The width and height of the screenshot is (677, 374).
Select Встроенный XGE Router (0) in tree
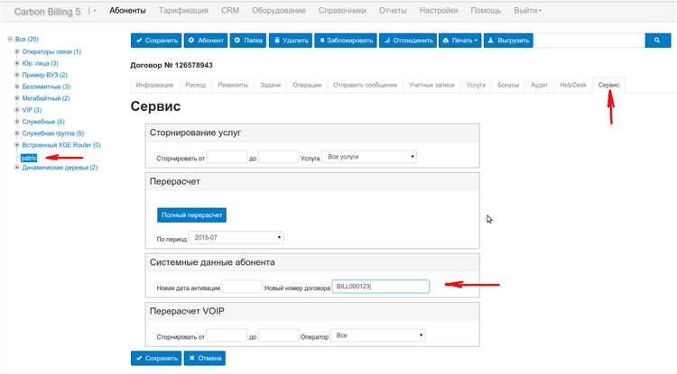coord(60,145)
